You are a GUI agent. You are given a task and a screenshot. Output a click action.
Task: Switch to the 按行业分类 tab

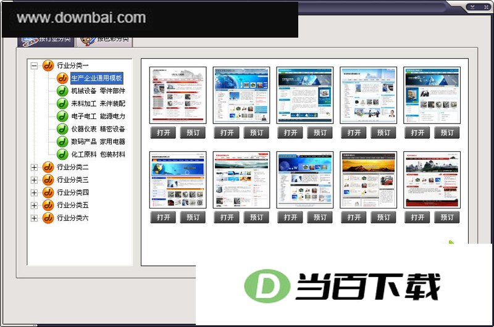pos(46,41)
